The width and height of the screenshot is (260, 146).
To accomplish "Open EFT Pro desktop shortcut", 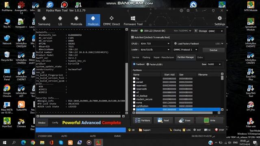I will click(251, 106).
